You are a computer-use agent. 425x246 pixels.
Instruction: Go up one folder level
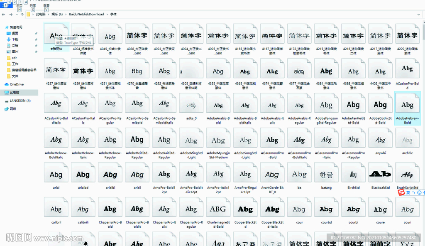click(22, 15)
